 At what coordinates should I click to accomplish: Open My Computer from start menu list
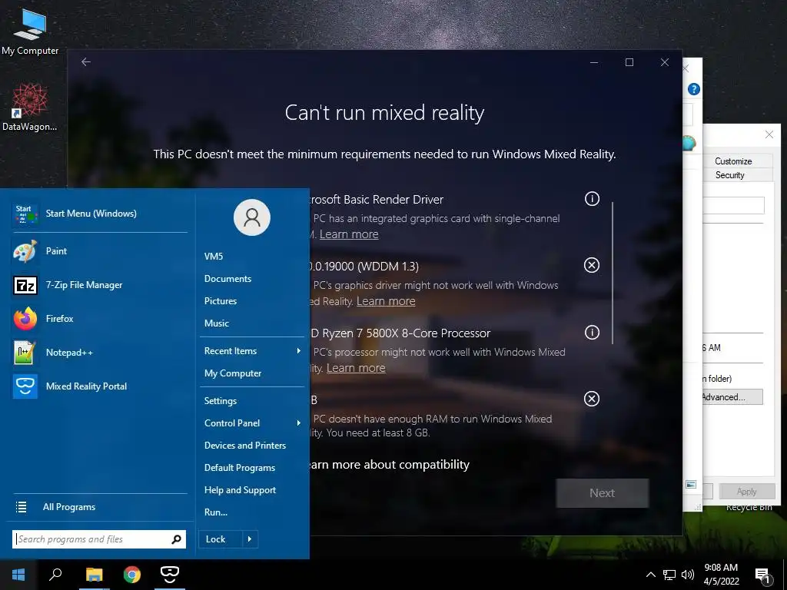point(252,373)
